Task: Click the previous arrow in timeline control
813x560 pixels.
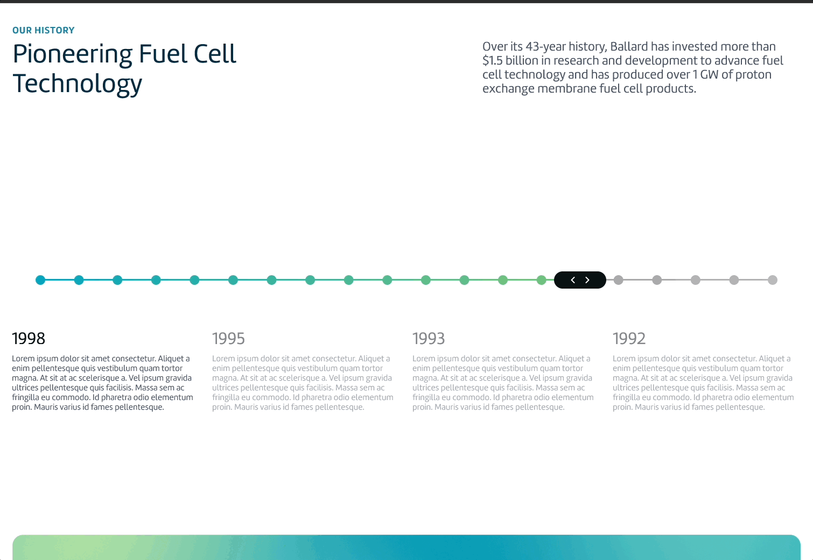Action: [573, 280]
